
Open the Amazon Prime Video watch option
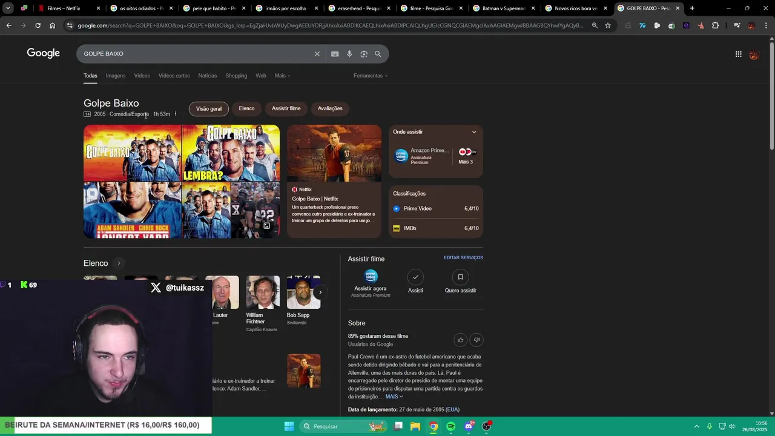(x=421, y=156)
